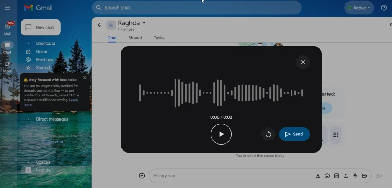Image resolution: width=392 pixels, height=188 pixels.
Task: Switch to the Chat tab
Action: [112, 38]
